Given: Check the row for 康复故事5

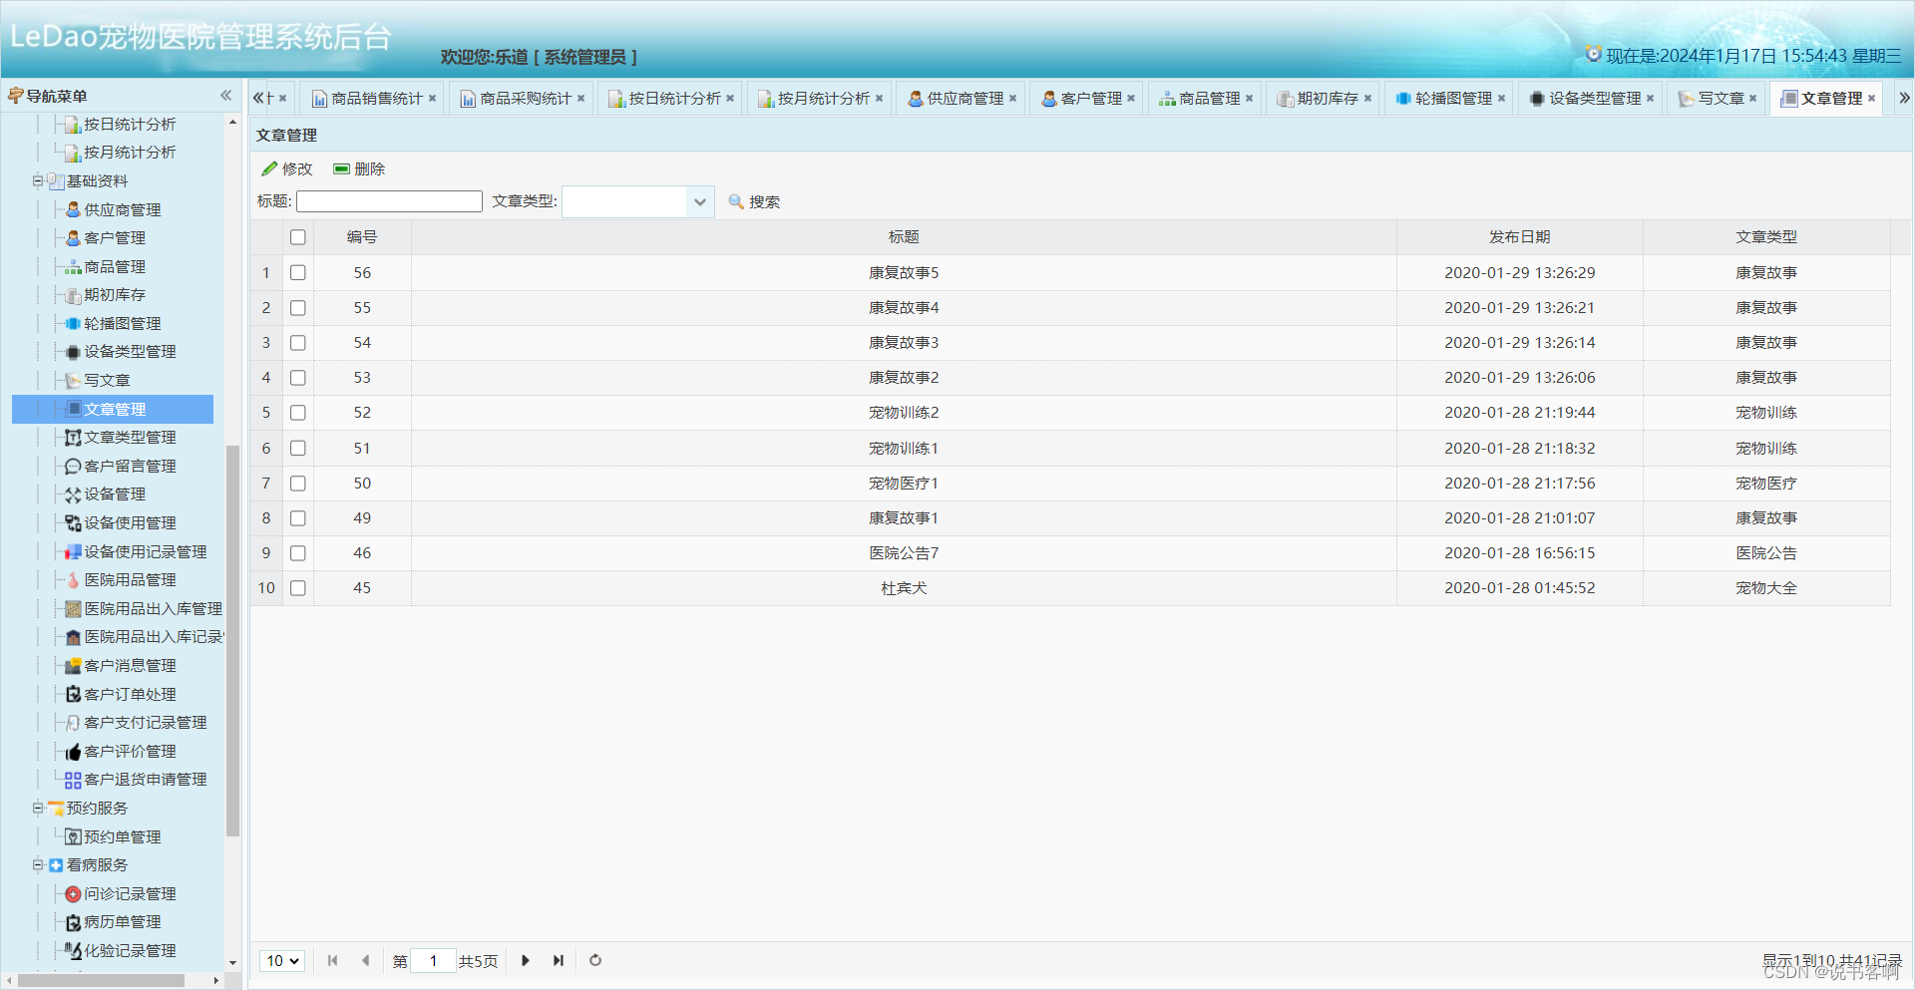Looking at the screenshot, I should 298,273.
